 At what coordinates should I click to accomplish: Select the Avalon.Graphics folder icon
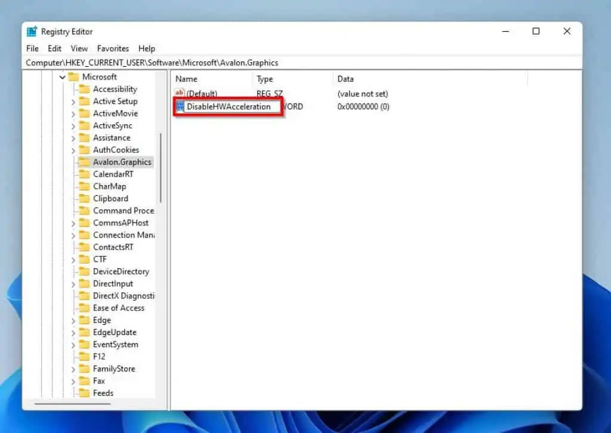pyautogui.click(x=84, y=161)
